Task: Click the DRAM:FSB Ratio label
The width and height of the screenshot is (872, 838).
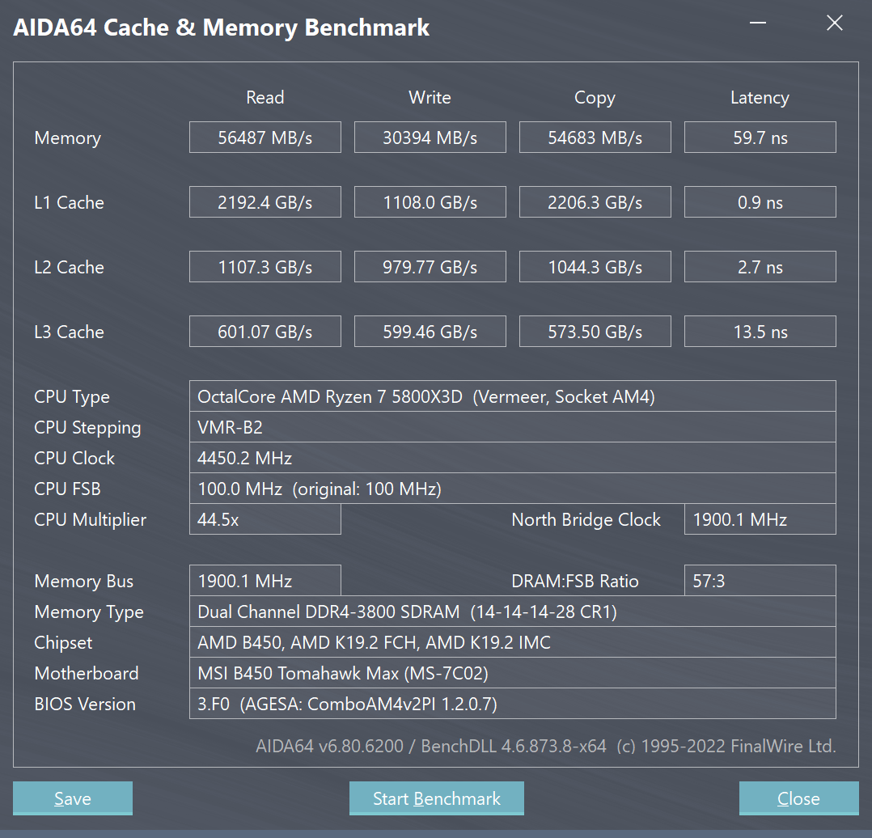Action: 575,581
